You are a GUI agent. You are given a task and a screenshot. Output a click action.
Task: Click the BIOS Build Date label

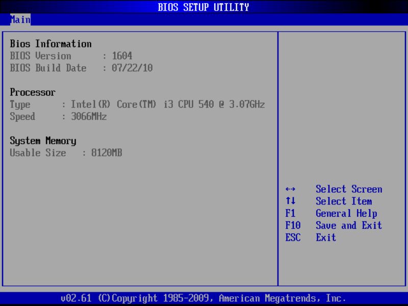point(48,68)
